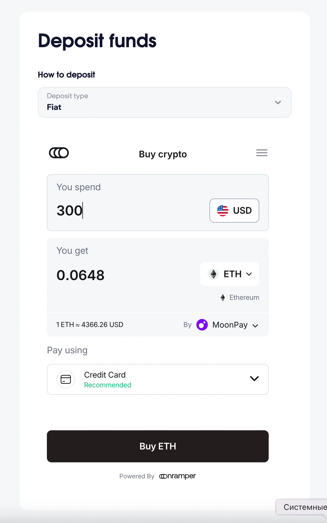Click the credit card icon

point(66,379)
